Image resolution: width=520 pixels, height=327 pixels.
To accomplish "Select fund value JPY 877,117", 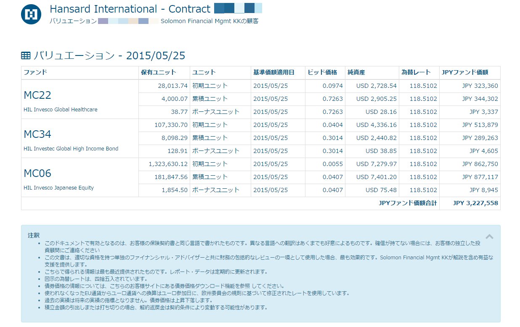I will pyautogui.click(x=480, y=177).
